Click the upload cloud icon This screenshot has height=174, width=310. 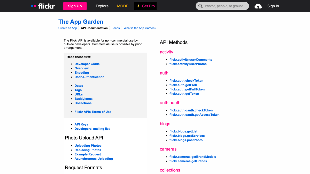tap(258, 6)
